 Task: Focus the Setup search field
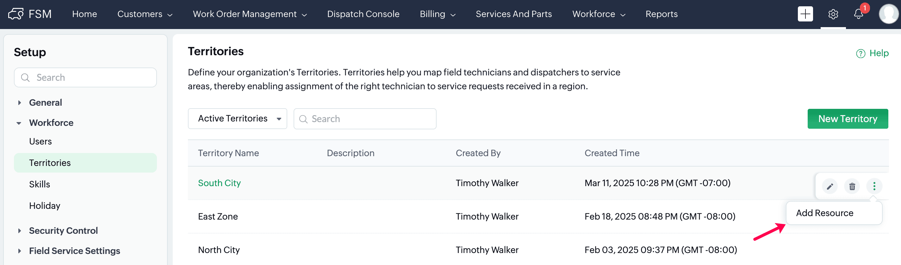(x=85, y=77)
